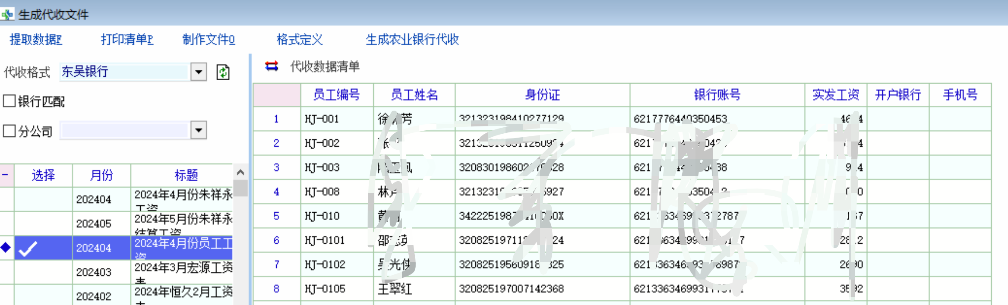Open the 提取数据 menu
Screen dimensions: 1008x305
36,40
